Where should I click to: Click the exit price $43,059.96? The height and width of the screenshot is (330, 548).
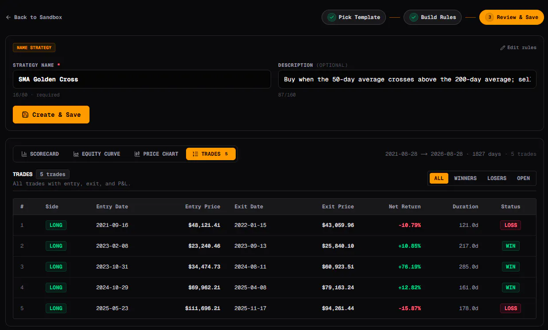(x=338, y=225)
